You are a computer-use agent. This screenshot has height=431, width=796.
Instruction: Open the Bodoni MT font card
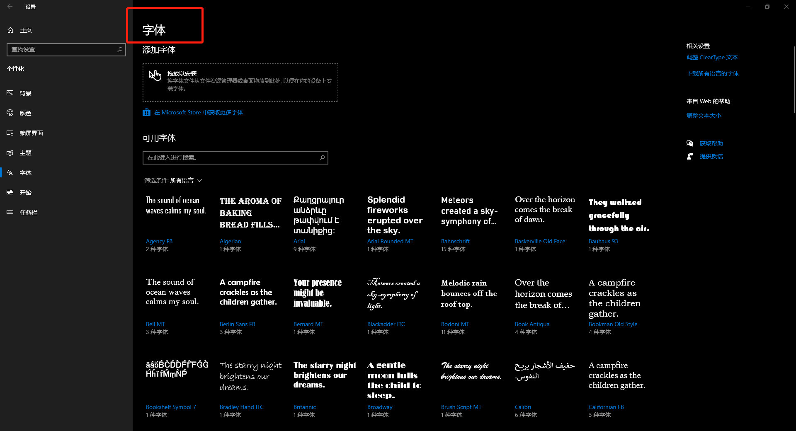point(471,307)
